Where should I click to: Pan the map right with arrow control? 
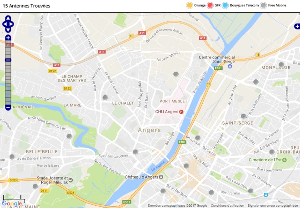[x=11, y=24]
